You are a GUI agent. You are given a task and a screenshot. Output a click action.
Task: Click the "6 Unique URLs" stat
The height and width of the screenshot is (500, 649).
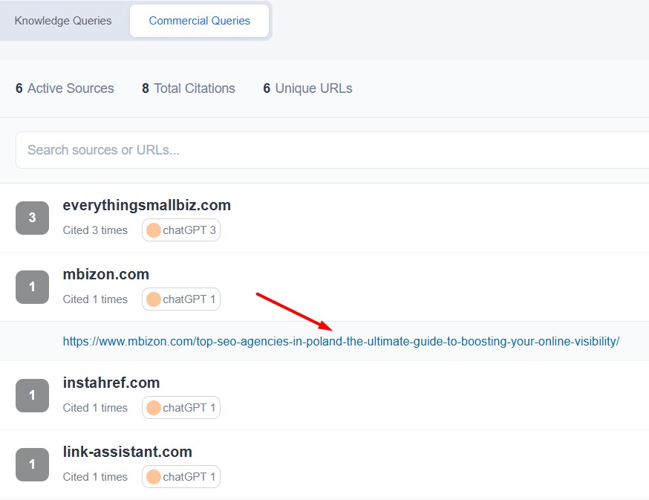coord(307,88)
